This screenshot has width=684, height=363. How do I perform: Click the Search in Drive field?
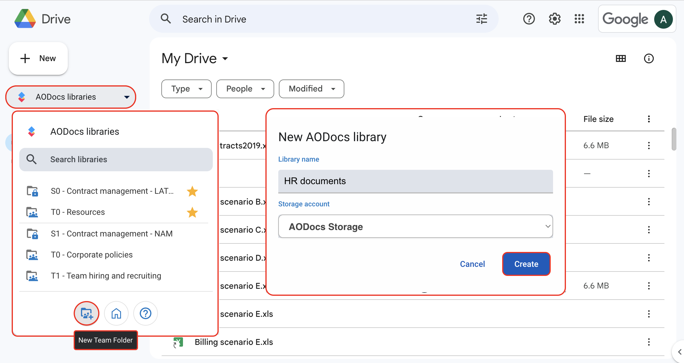(324, 19)
